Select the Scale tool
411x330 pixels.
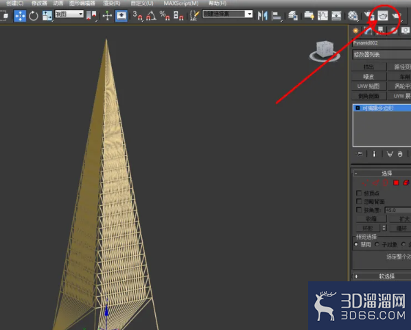(x=47, y=16)
